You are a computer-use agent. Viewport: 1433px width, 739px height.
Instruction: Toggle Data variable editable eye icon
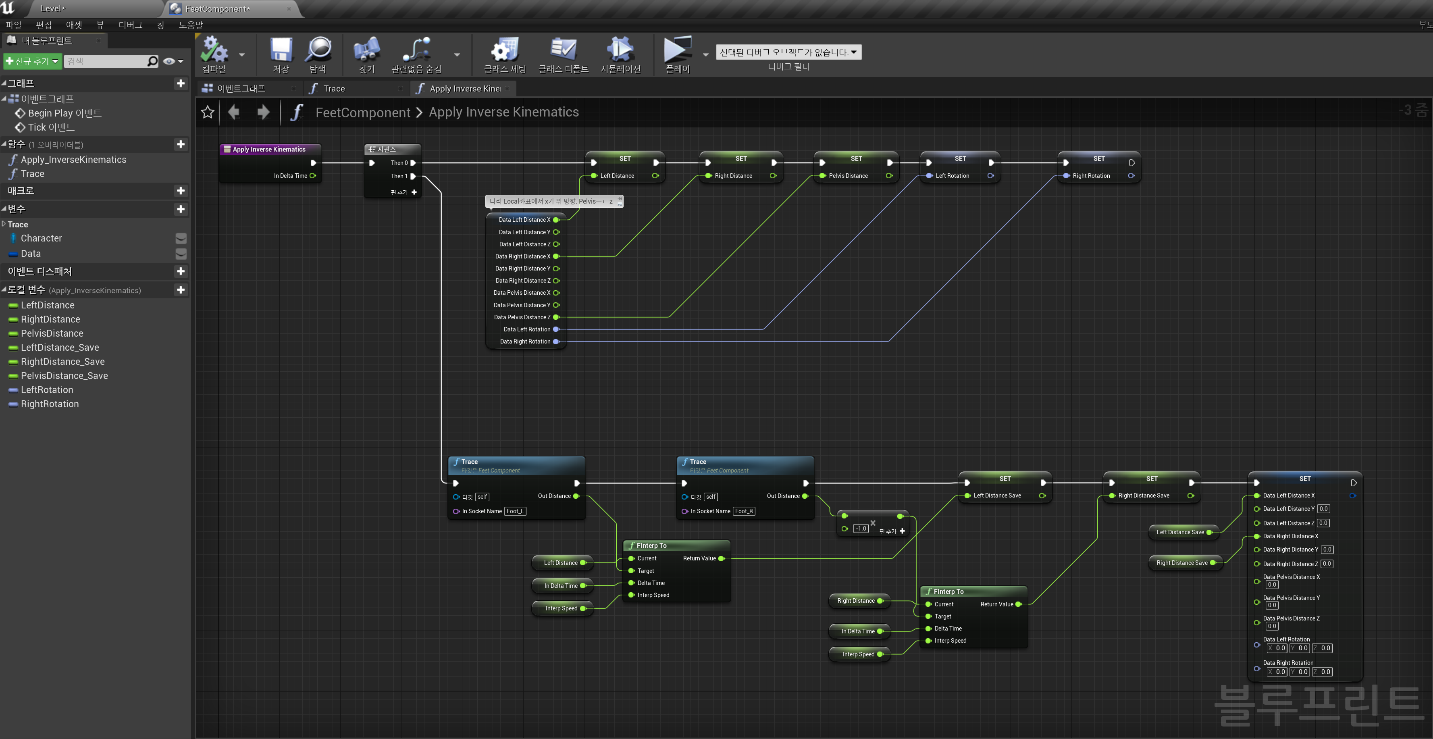(x=181, y=254)
